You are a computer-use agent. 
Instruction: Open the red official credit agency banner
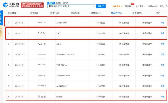pos(32,5)
